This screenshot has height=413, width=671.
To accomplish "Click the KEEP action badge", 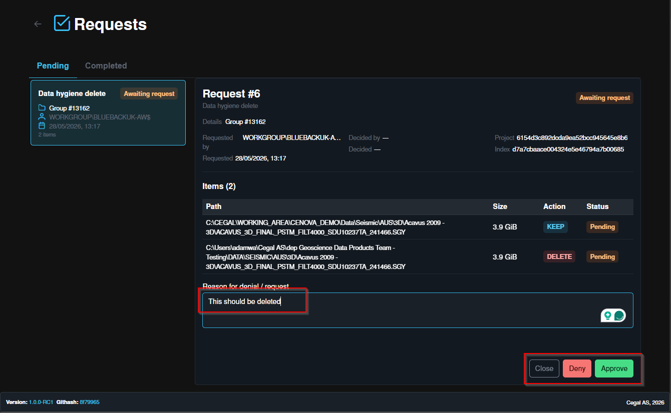I will click(x=555, y=226).
